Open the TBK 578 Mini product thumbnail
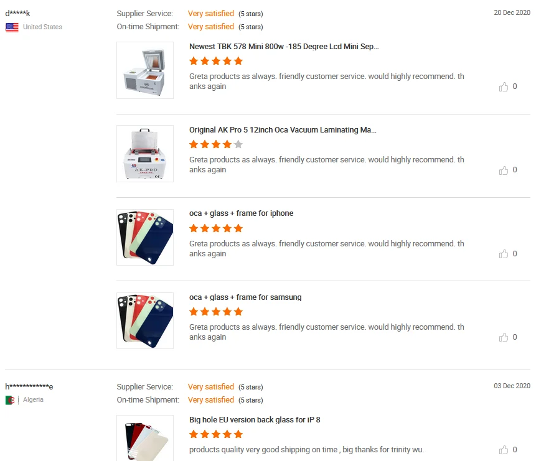 coord(145,70)
